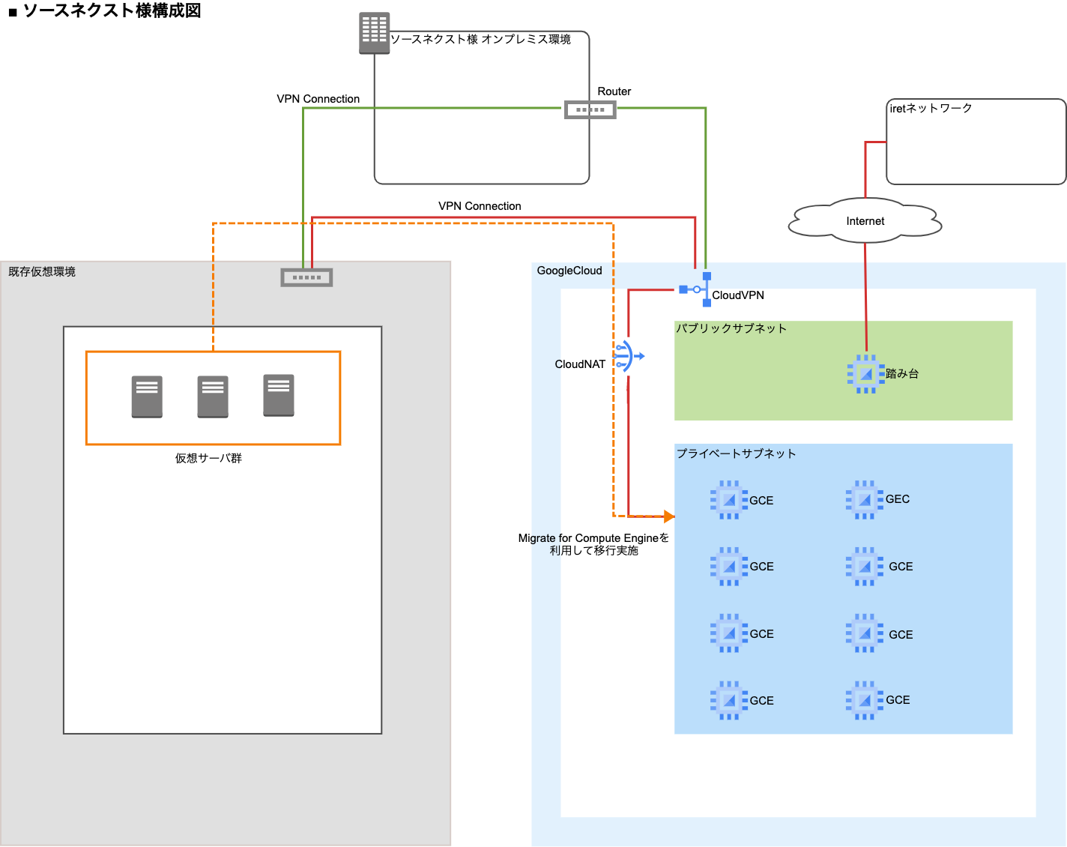Click the GoogleCloud label

click(569, 271)
